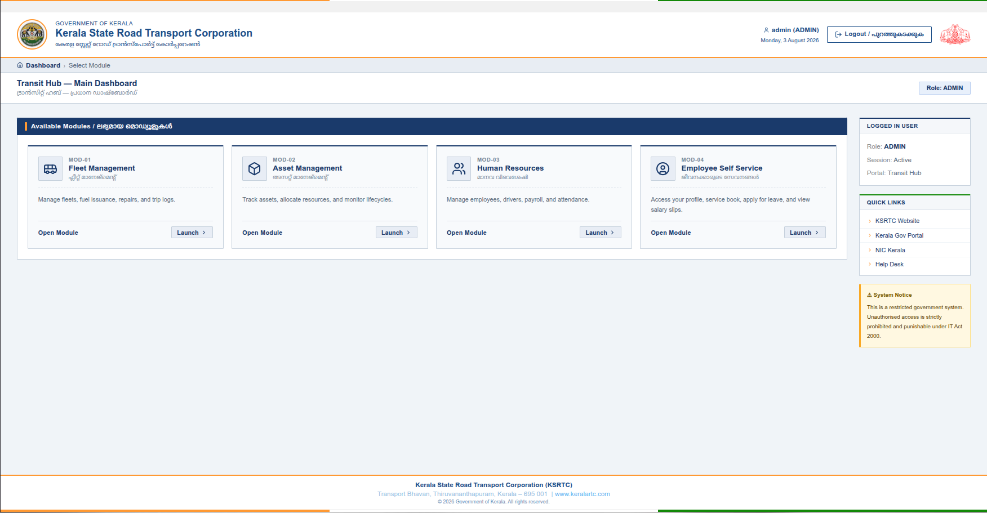Click the Transport Bhavan address in footer
987x513 pixels.
[x=463, y=494]
